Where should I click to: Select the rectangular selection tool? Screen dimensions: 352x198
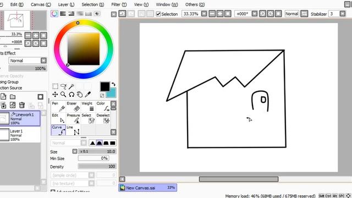(55, 86)
